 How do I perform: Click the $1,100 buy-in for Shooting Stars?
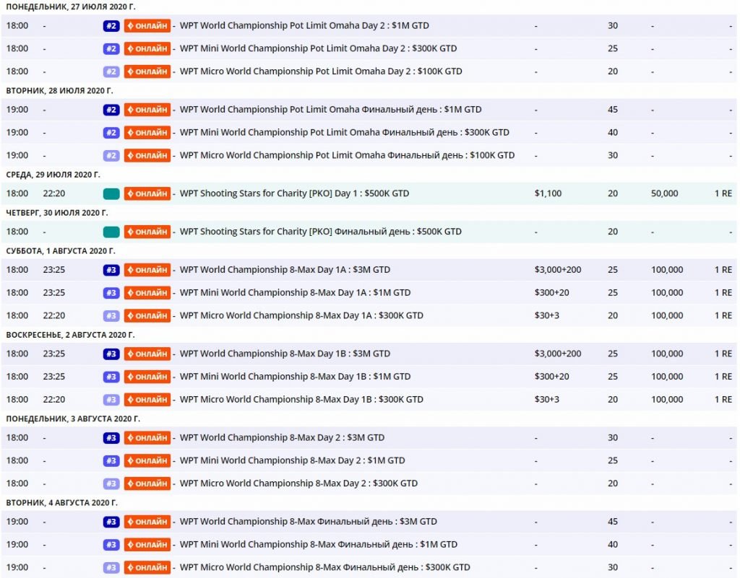[x=548, y=193]
